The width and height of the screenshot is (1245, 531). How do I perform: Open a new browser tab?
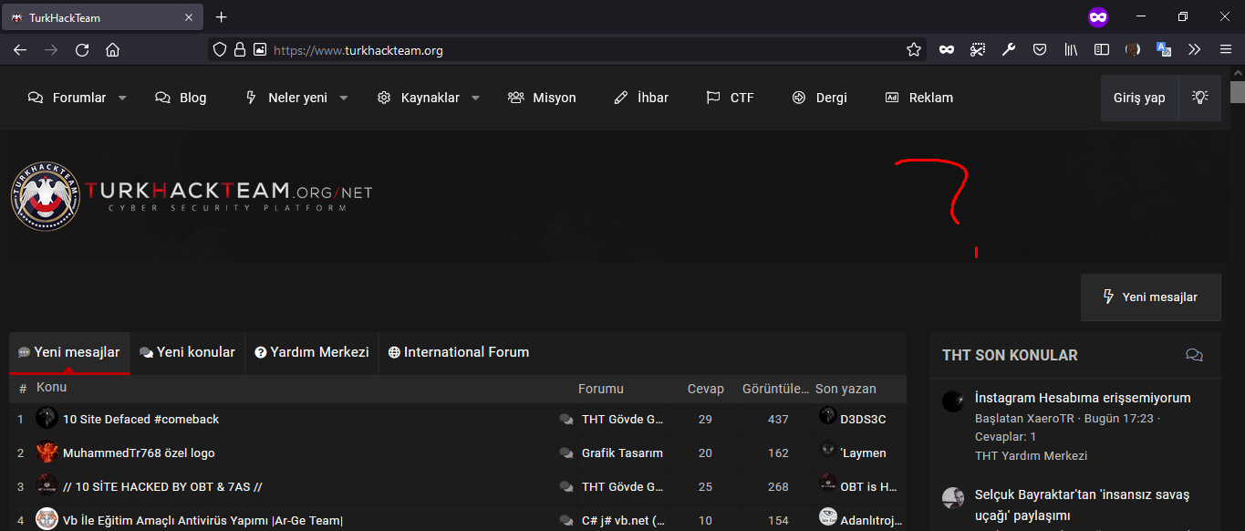[221, 17]
